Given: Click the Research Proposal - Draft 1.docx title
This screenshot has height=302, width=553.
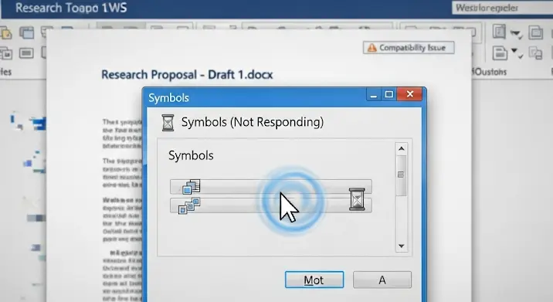Looking at the screenshot, I should [187, 75].
